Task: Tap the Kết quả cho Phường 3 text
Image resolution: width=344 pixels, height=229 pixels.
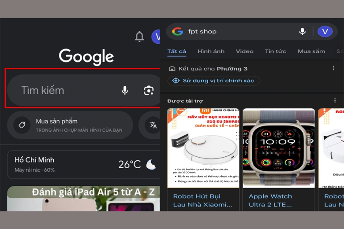Action: pos(213,69)
